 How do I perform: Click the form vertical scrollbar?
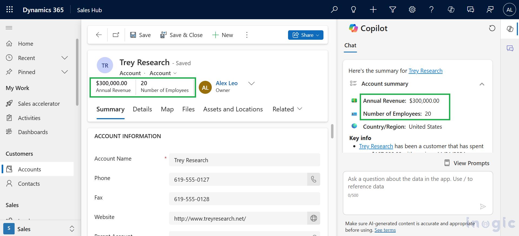(332, 131)
